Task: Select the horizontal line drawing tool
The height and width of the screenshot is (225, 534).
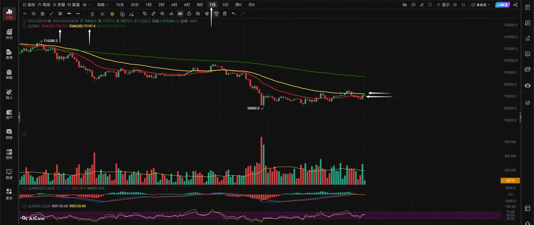Action: point(25,14)
